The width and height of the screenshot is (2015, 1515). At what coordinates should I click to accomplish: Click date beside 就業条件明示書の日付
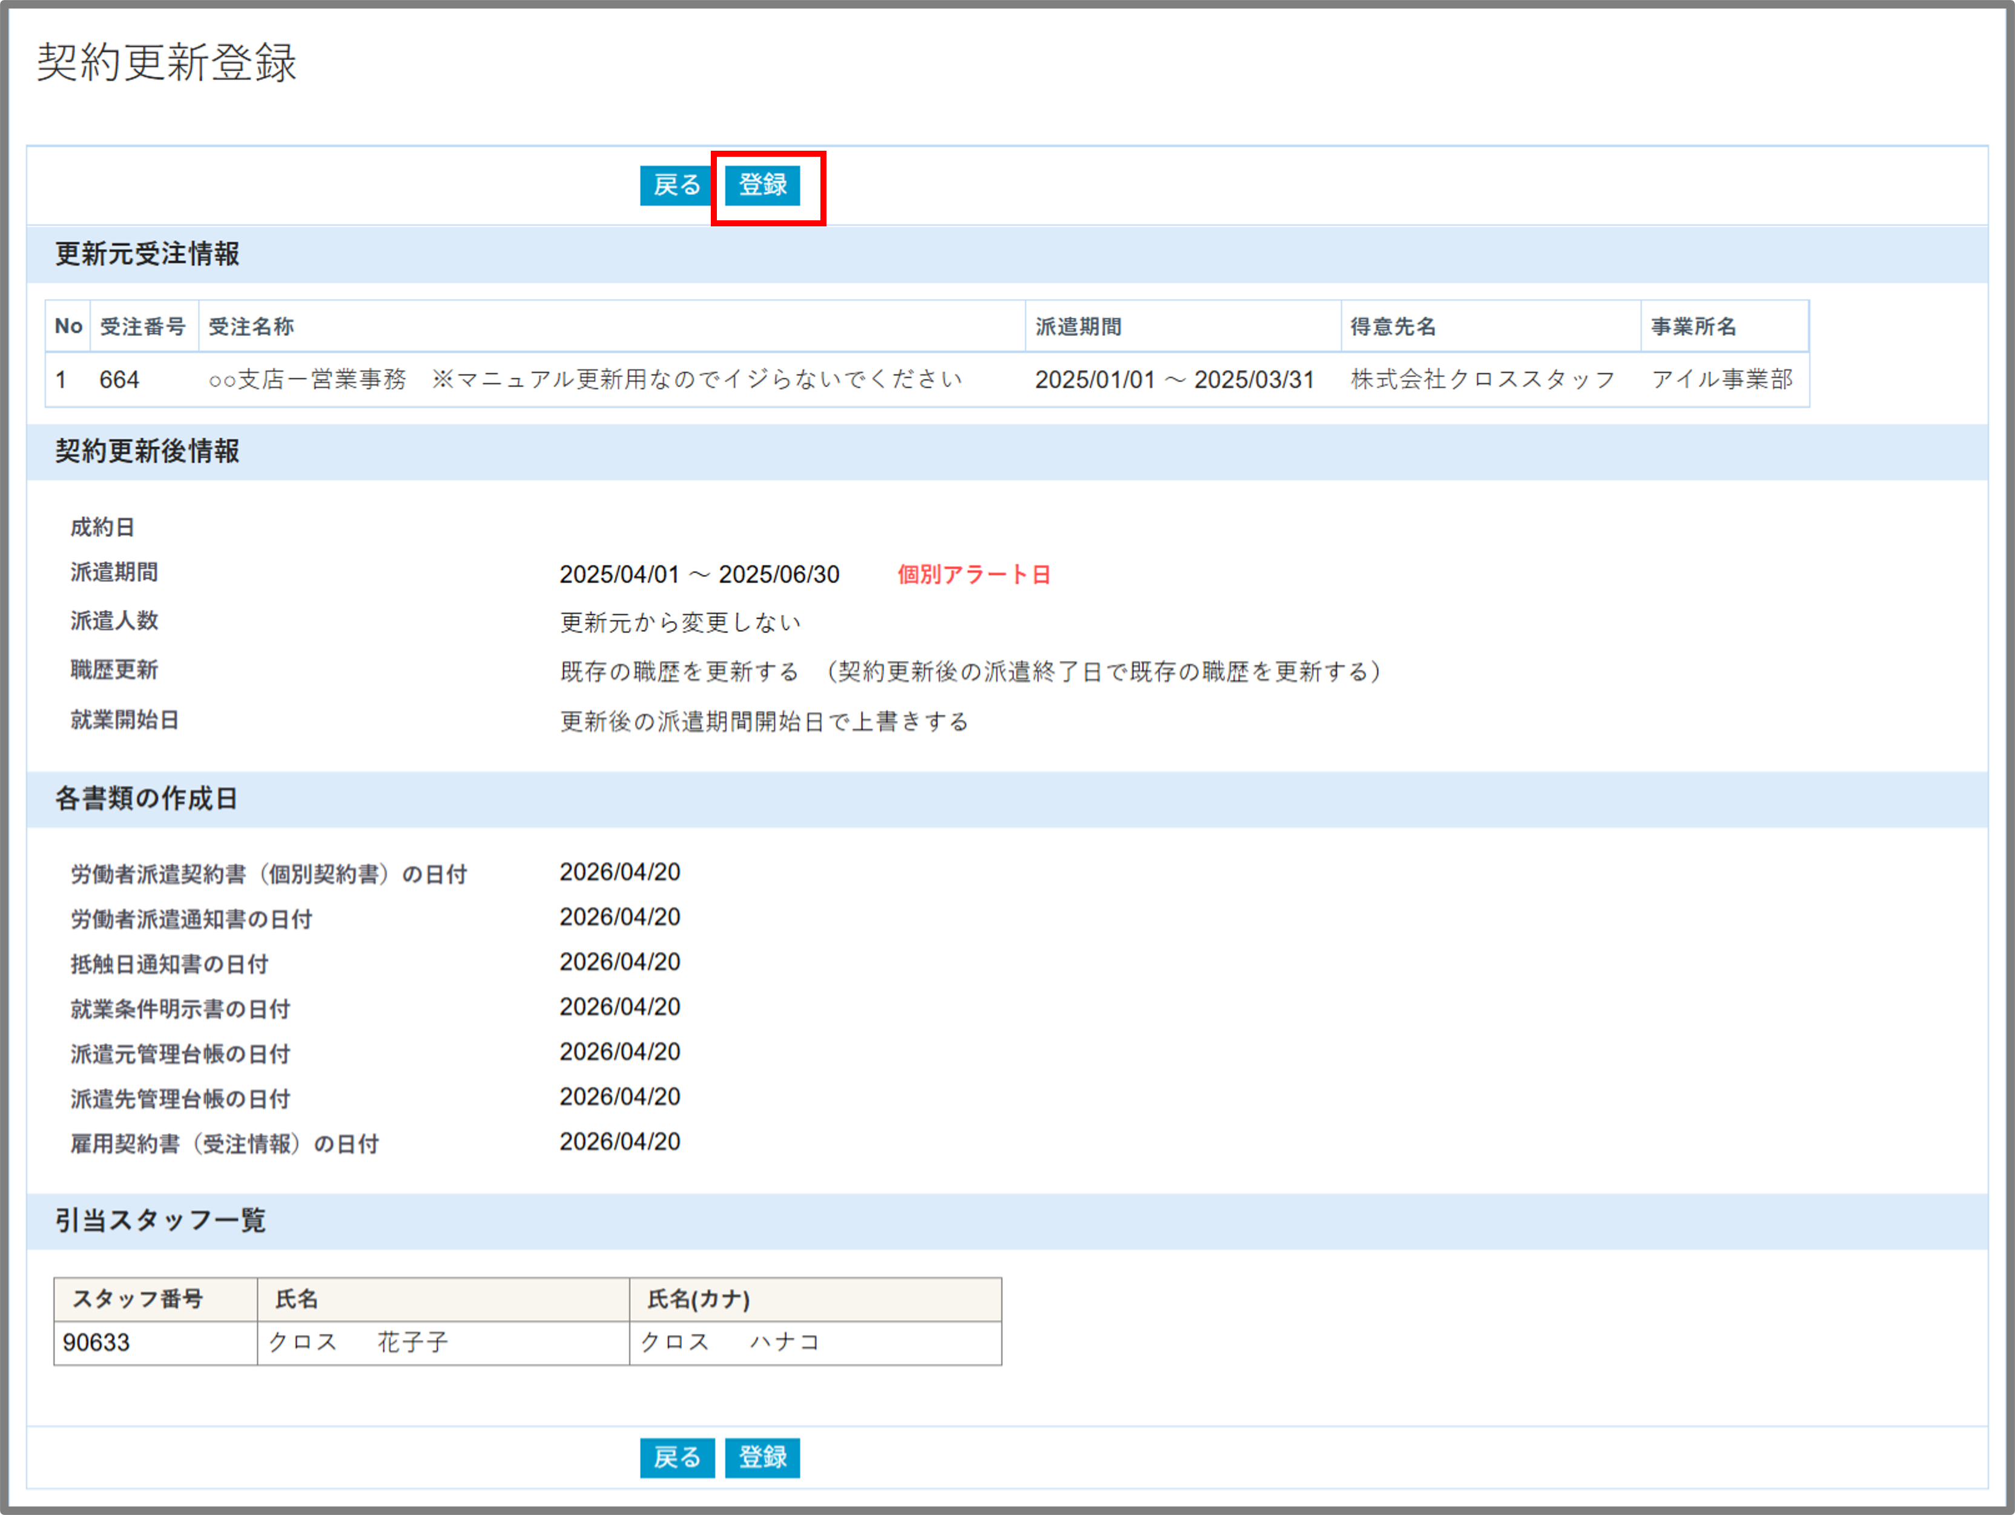coord(619,1007)
